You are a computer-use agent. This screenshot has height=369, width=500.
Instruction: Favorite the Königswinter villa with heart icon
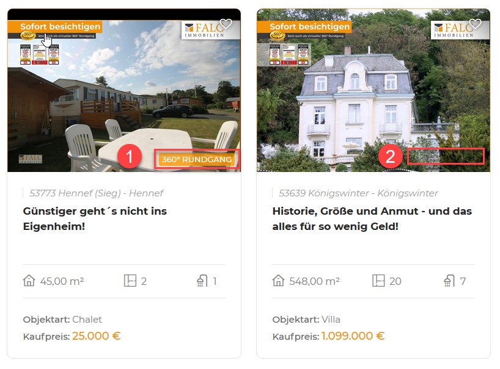(x=475, y=24)
